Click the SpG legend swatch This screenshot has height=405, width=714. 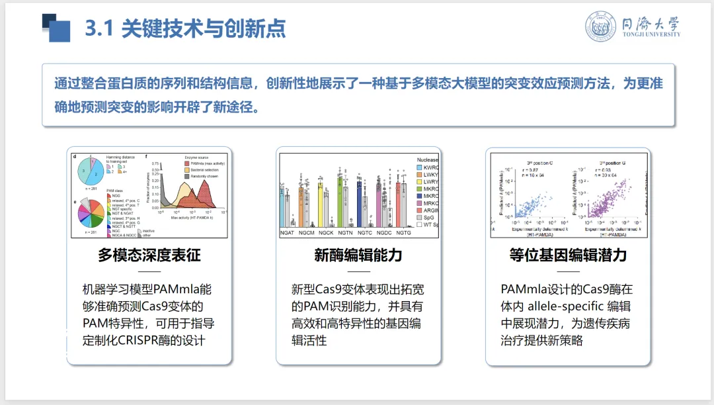pyautogui.click(x=419, y=218)
